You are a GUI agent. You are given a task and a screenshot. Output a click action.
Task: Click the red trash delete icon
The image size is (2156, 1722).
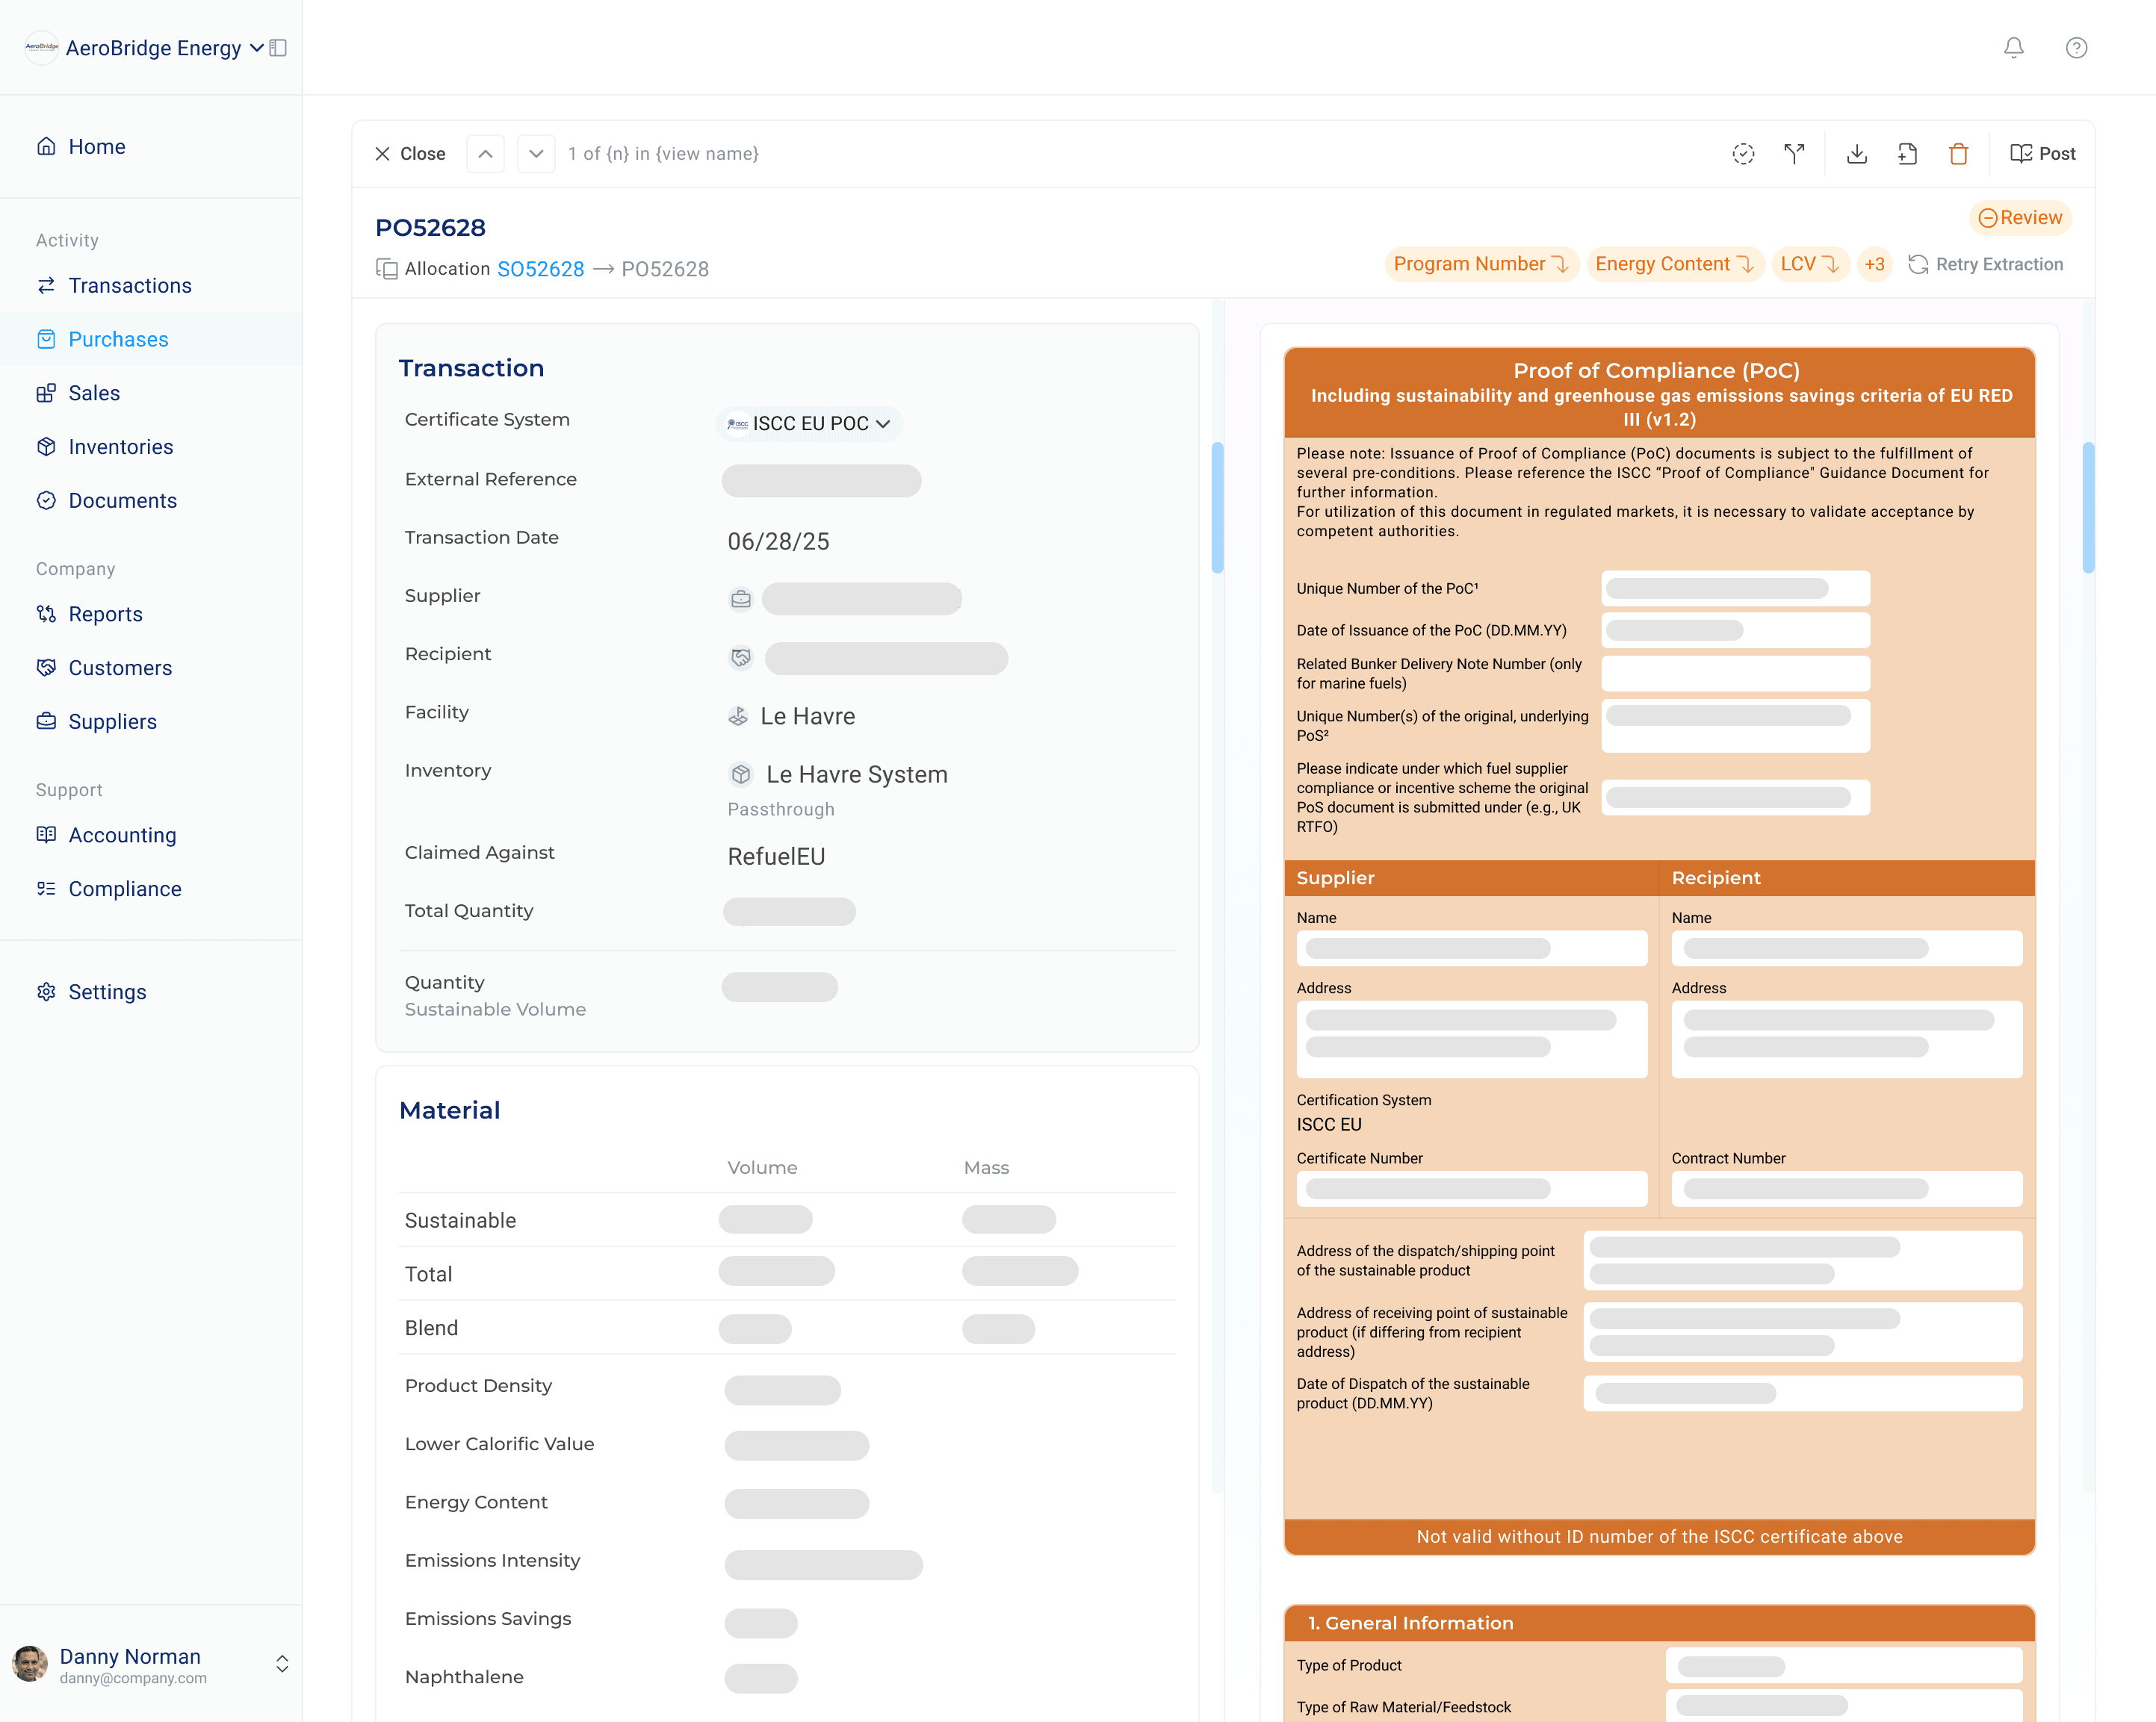pyautogui.click(x=1958, y=154)
